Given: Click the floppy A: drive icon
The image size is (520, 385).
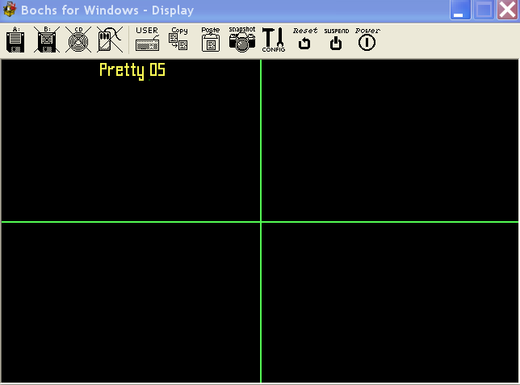Looking at the screenshot, I should pyautogui.click(x=15, y=40).
